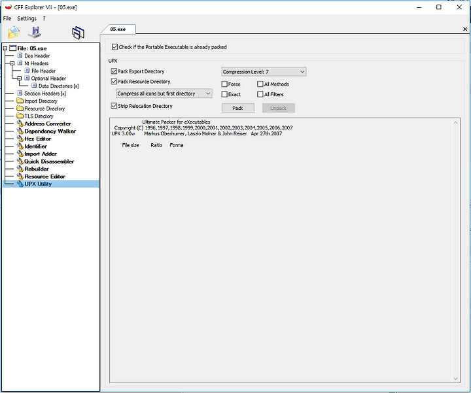Open the Address Converter tool
Screen dimensions: 471x393
[48, 124]
